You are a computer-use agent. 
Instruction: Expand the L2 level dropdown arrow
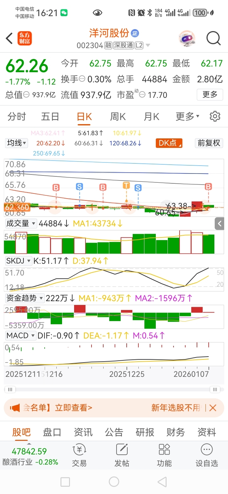point(148,46)
